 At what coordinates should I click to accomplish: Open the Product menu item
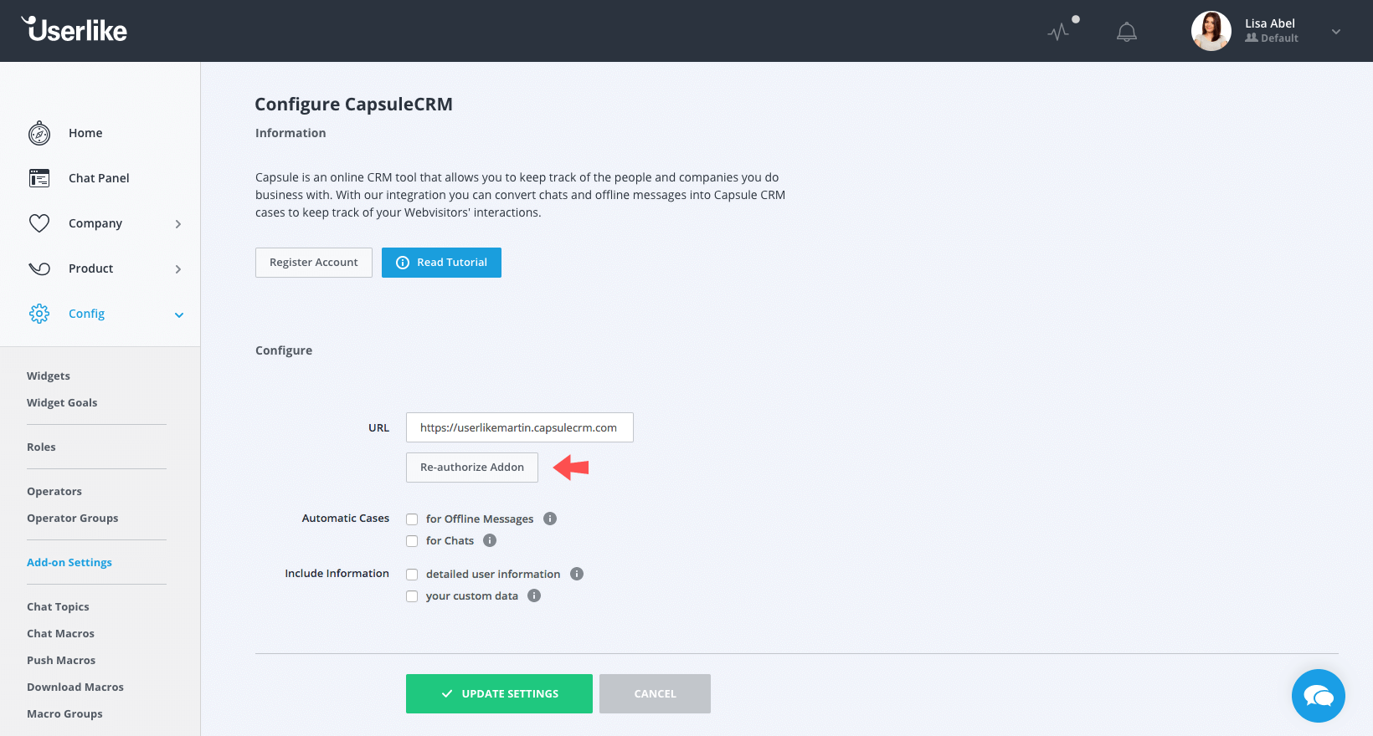coord(90,268)
